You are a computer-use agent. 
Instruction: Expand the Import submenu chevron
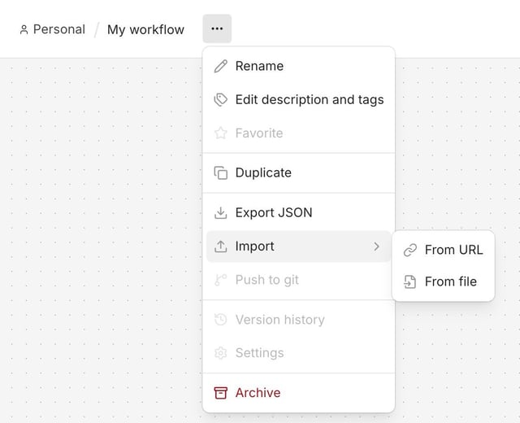pos(376,246)
